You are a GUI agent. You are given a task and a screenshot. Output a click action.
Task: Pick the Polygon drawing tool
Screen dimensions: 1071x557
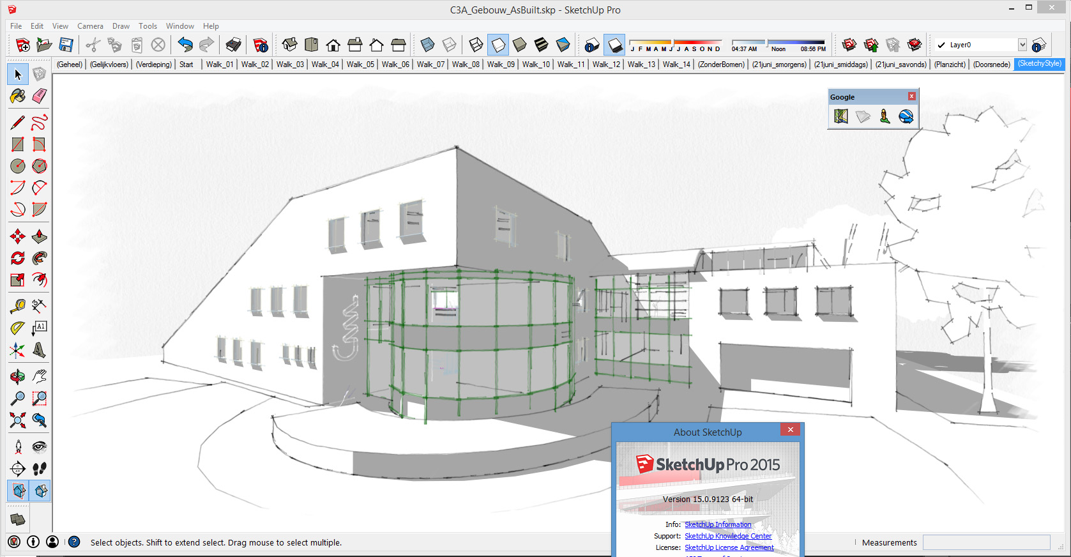tap(40, 166)
